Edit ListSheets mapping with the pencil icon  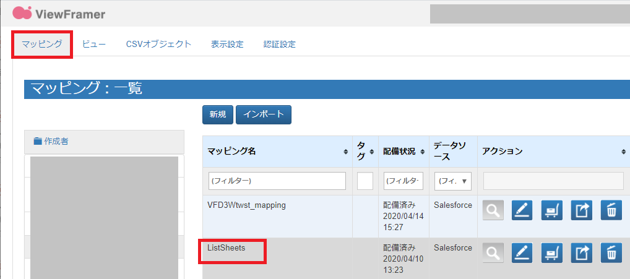[x=522, y=252]
